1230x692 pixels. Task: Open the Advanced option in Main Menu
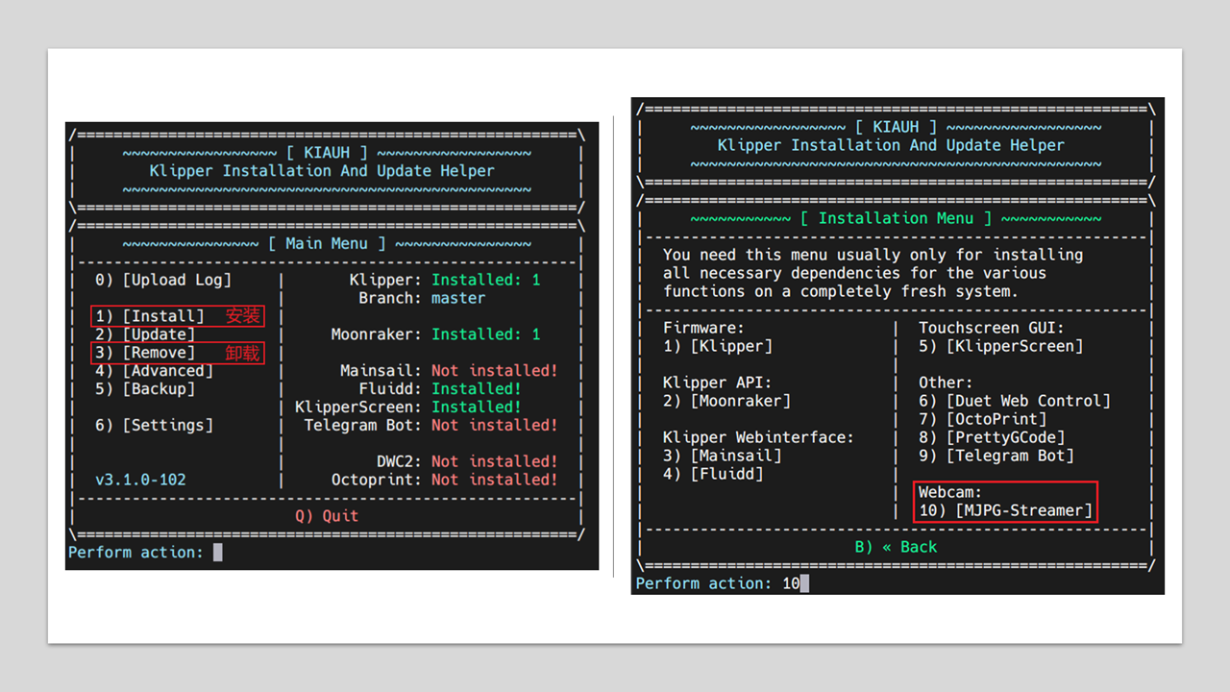point(155,371)
